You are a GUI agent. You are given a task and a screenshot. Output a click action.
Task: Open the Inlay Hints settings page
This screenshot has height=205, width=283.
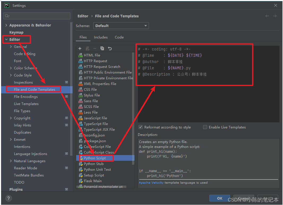click(x=22, y=125)
